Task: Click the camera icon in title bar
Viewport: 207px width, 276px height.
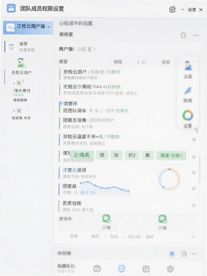Action: tap(172, 9)
